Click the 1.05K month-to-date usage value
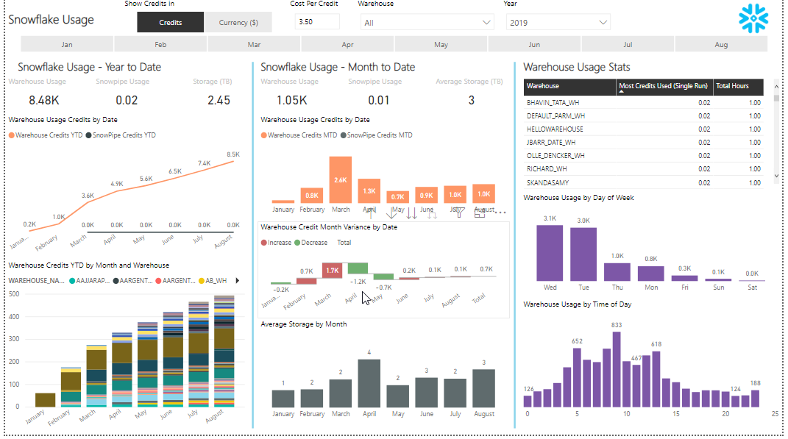This screenshot has width=788, height=439. coord(291,101)
